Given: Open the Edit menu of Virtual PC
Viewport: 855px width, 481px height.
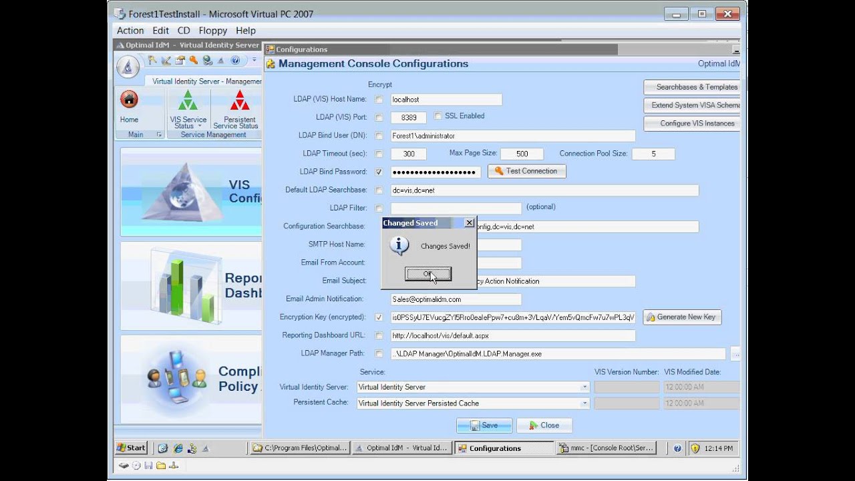Looking at the screenshot, I should (x=160, y=31).
